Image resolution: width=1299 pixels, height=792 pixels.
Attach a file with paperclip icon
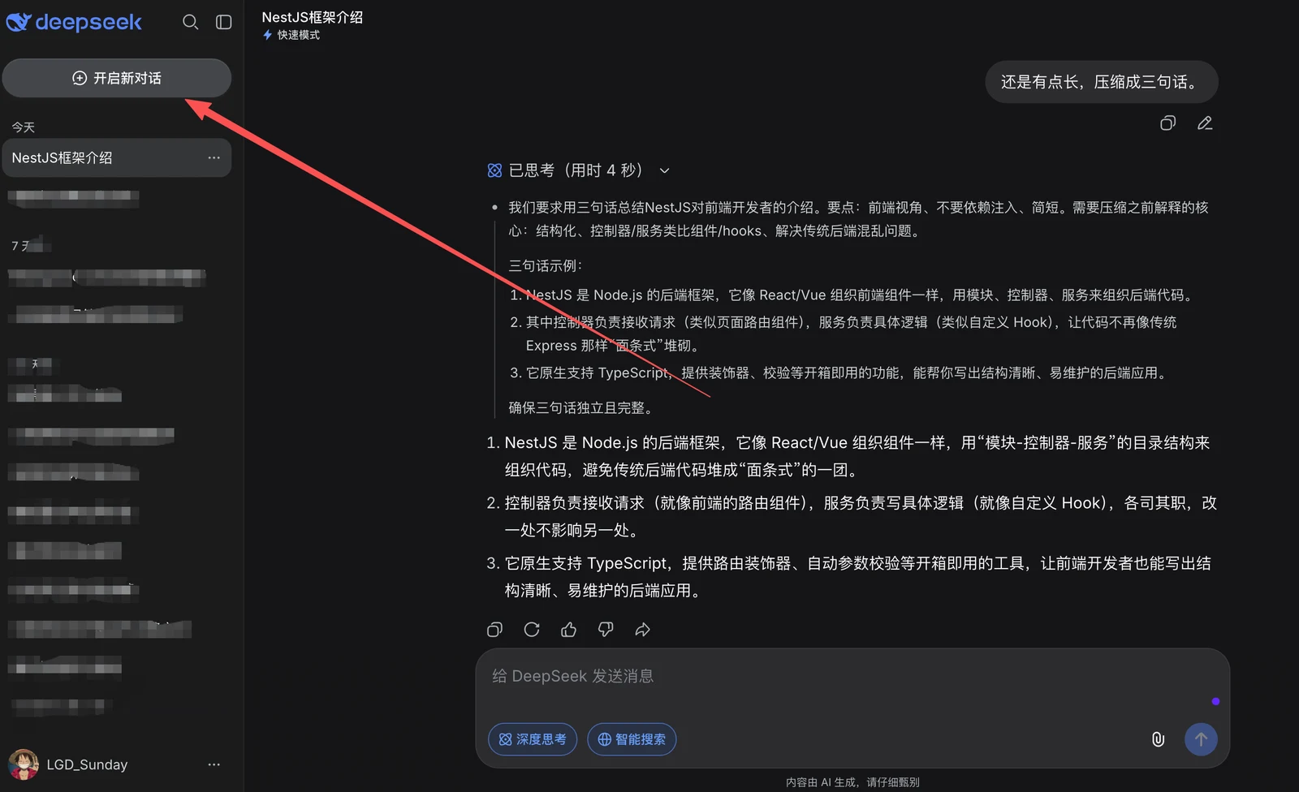(x=1159, y=739)
